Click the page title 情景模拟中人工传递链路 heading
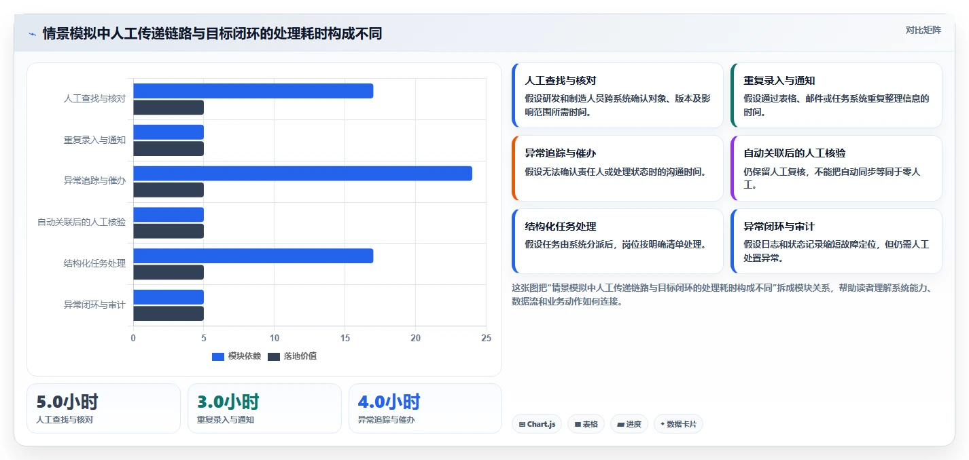 tap(212, 33)
